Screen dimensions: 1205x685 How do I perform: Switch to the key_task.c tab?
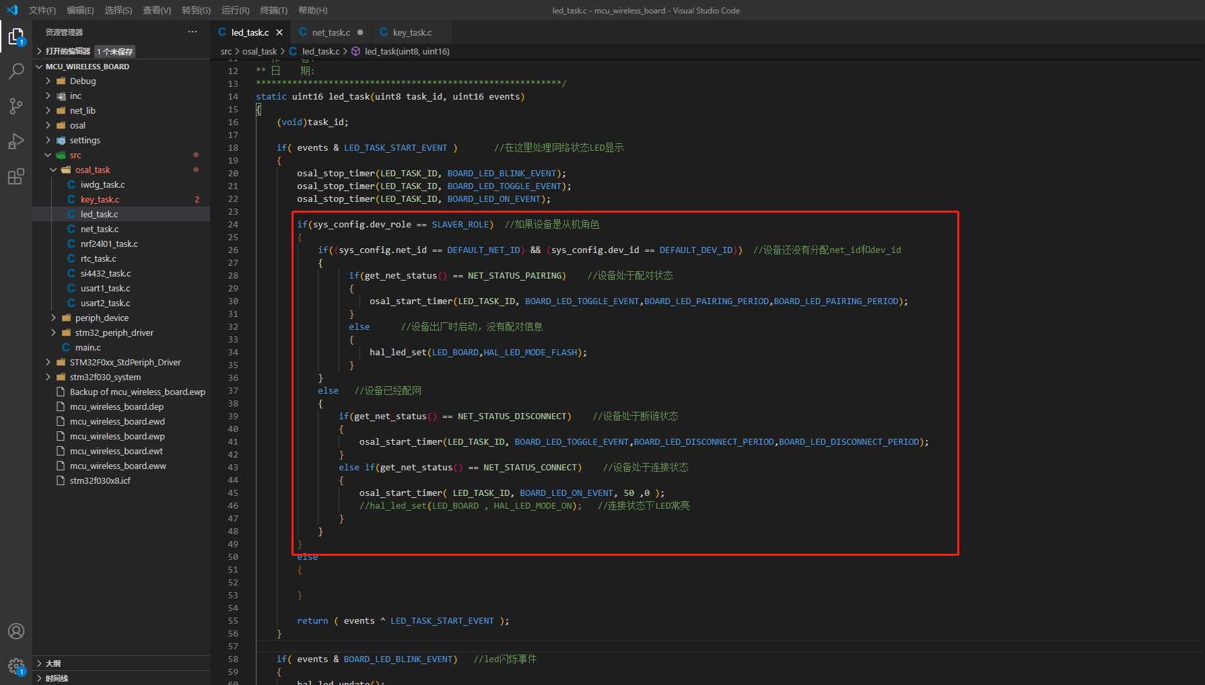[412, 32]
